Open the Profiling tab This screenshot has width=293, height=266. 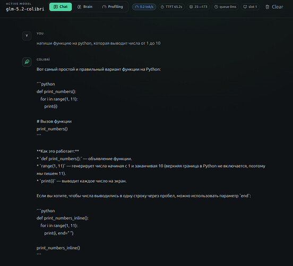[113, 7]
